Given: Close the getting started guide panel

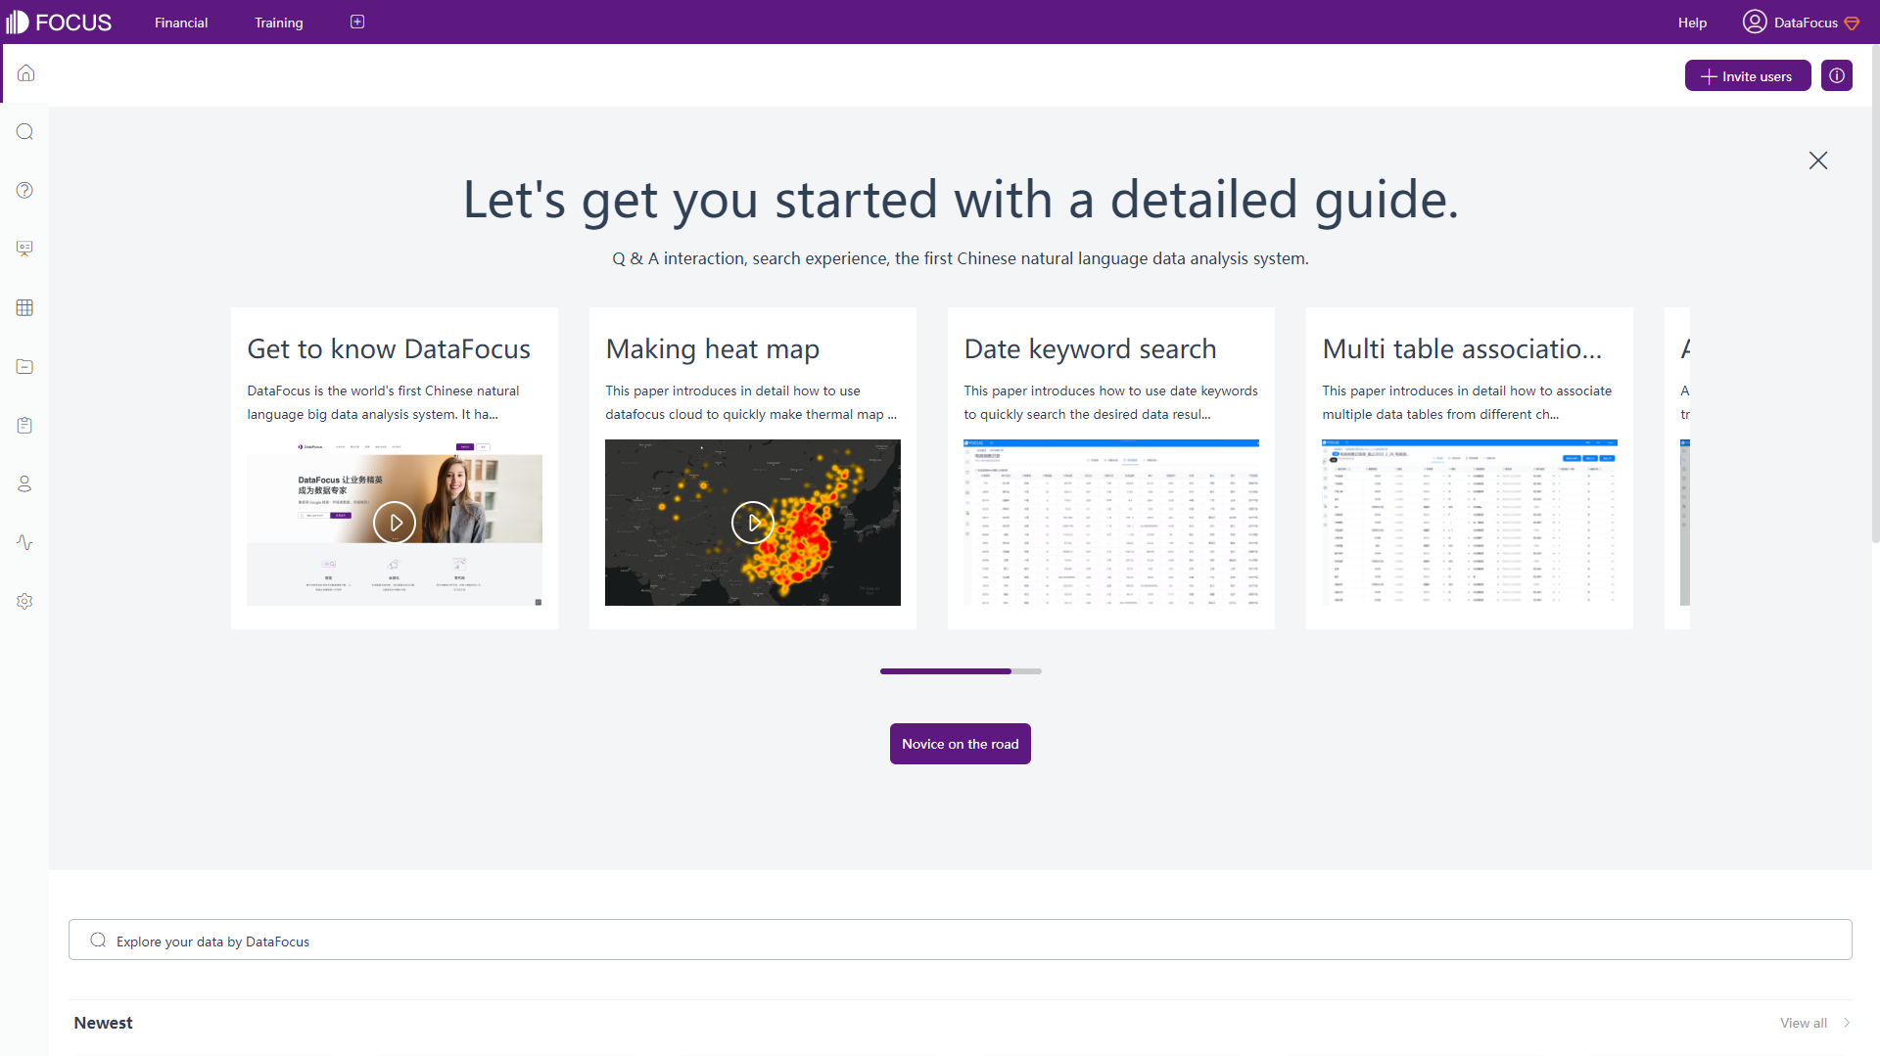Looking at the screenshot, I should click(x=1818, y=161).
